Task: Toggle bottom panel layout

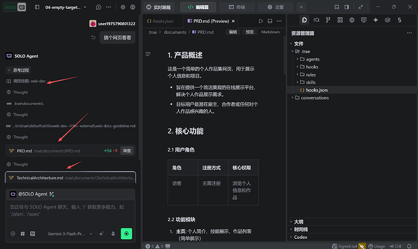Action: point(337,7)
